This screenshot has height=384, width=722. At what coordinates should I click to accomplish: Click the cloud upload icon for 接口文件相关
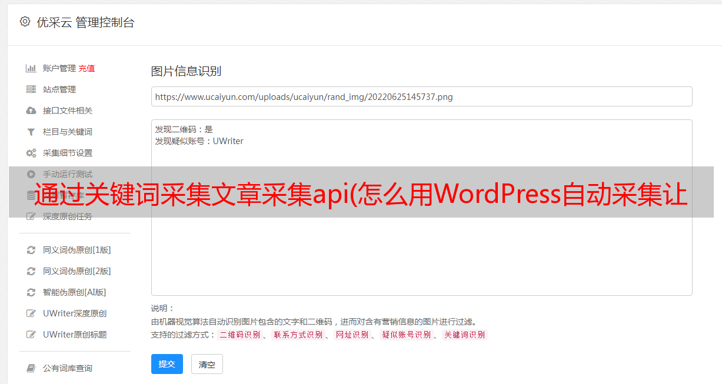tap(31, 111)
